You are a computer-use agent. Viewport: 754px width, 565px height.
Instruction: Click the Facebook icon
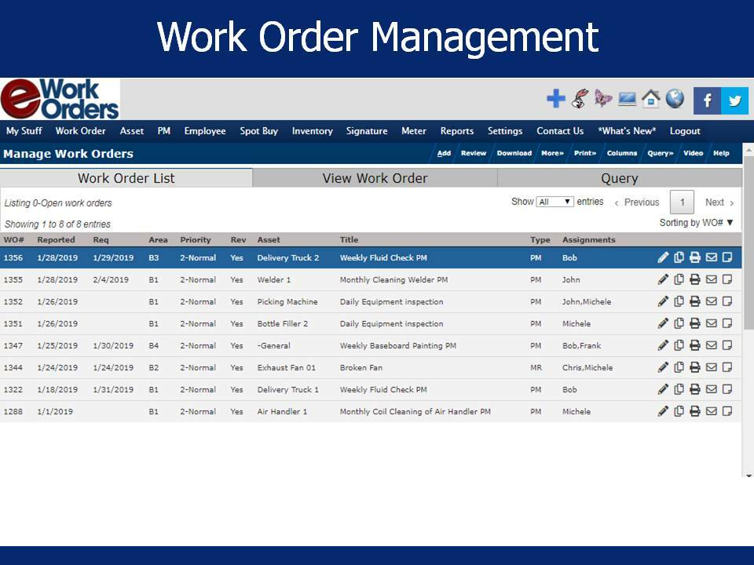point(708,100)
